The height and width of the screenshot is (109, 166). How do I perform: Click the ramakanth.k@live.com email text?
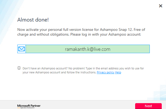click(88, 49)
